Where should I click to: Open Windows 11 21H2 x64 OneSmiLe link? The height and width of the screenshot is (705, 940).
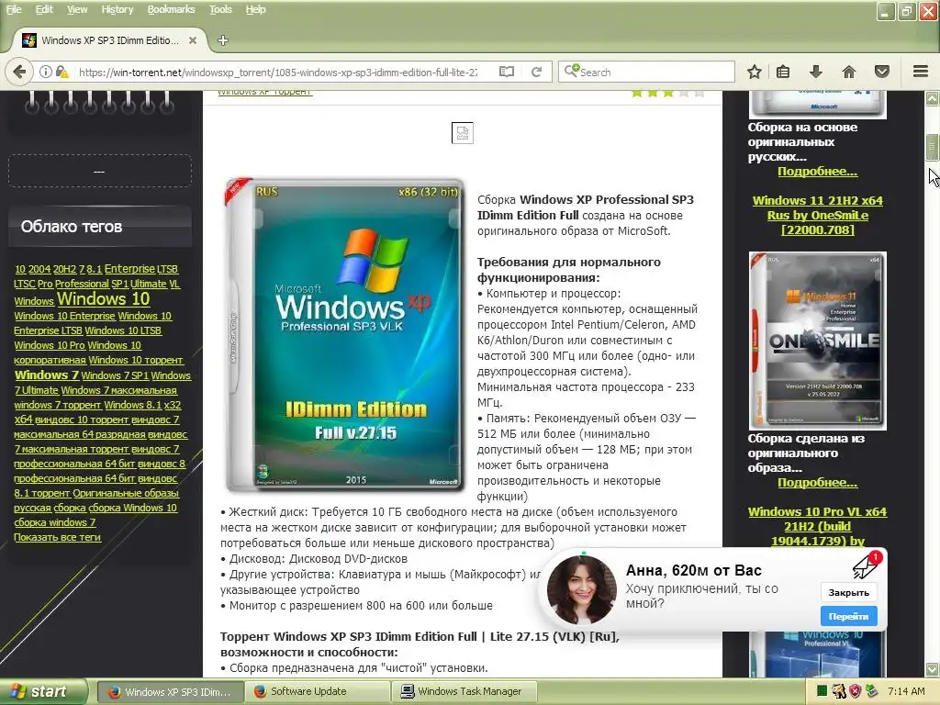click(x=818, y=215)
